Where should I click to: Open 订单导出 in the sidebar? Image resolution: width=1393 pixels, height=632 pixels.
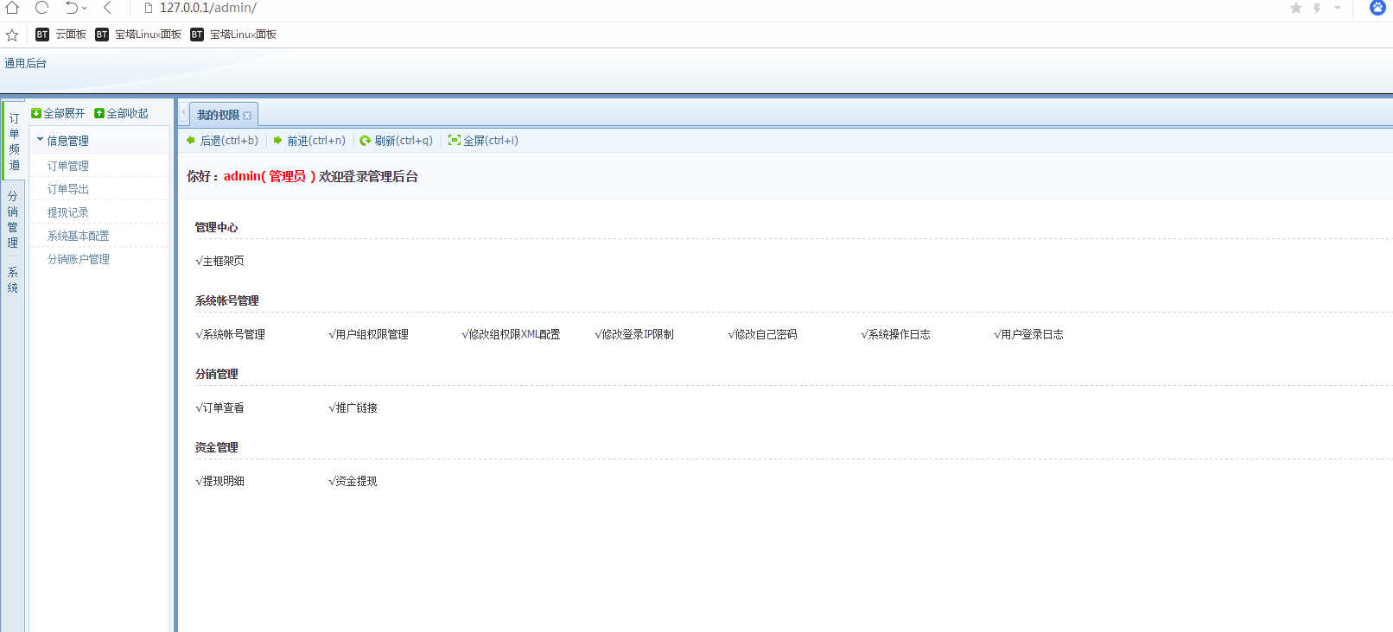[x=68, y=189]
